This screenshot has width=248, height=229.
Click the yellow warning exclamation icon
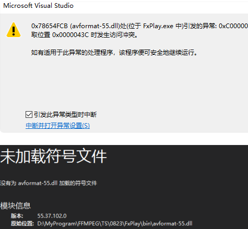(x=14, y=30)
